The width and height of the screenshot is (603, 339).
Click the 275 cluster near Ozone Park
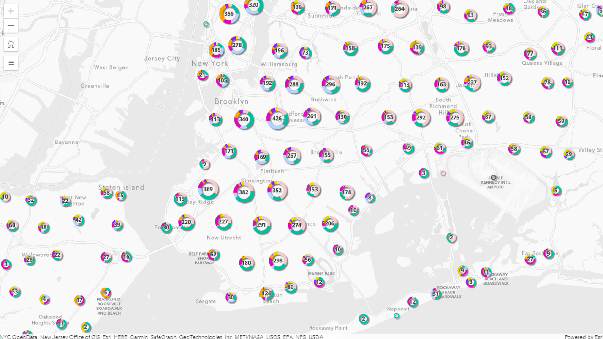[455, 117]
